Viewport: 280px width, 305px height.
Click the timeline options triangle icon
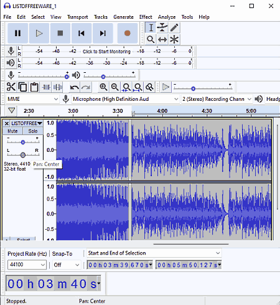pyautogui.click(x=12, y=110)
